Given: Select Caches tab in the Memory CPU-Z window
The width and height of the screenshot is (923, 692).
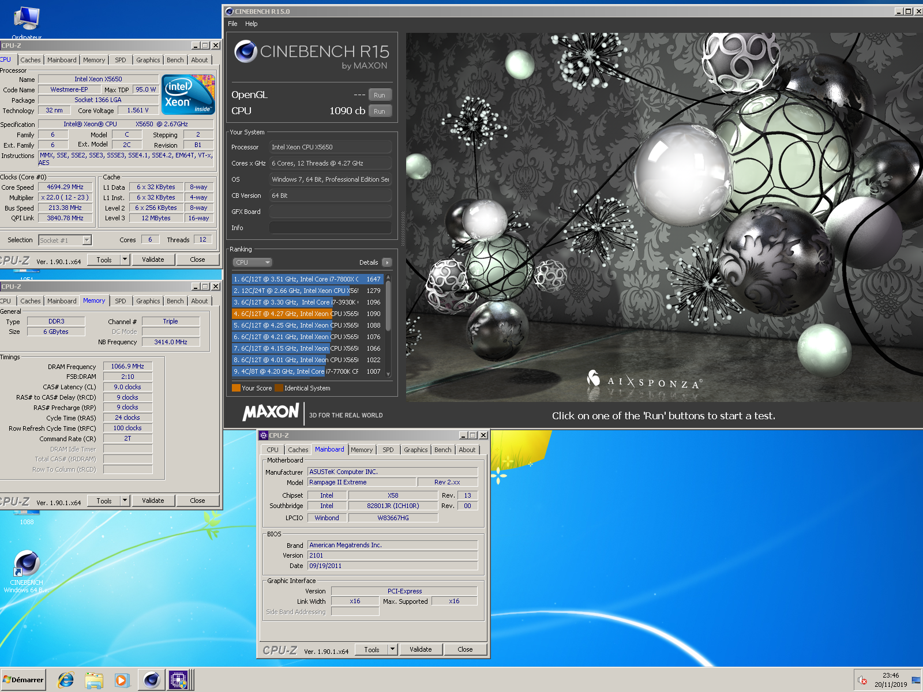Looking at the screenshot, I should pyautogui.click(x=31, y=301).
